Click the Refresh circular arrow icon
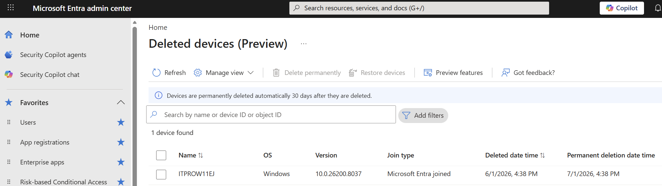The width and height of the screenshot is (662, 186). (157, 73)
